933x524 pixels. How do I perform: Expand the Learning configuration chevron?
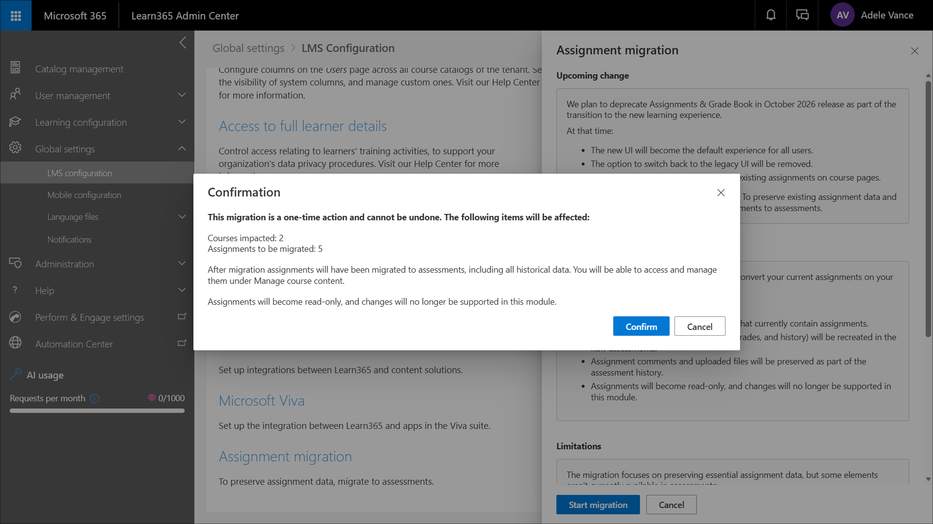[x=182, y=122]
